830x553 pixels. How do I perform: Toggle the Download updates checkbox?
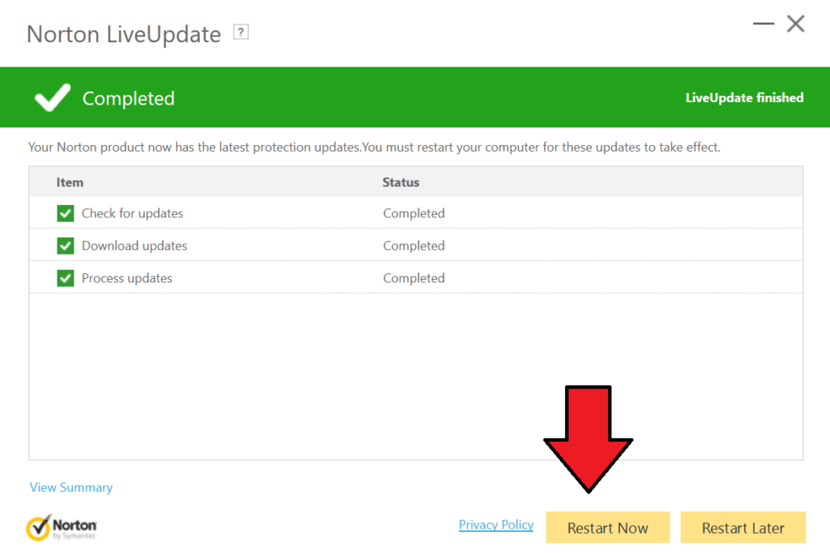[66, 246]
